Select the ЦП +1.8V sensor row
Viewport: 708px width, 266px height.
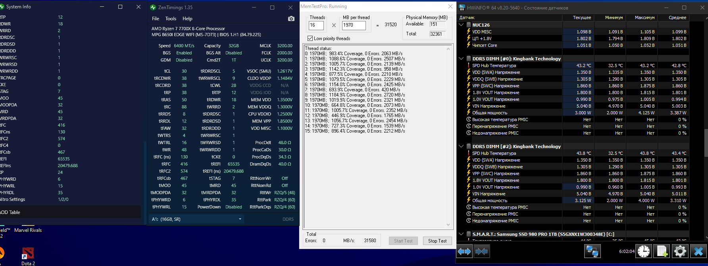(573, 39)
